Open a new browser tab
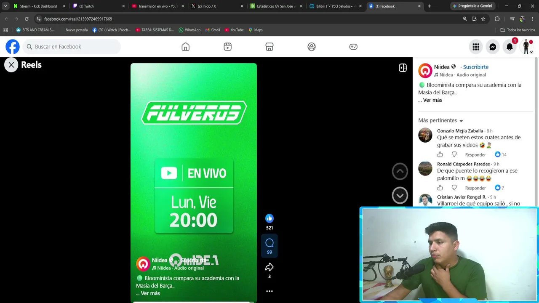539x303 pixels. (429, 6)
